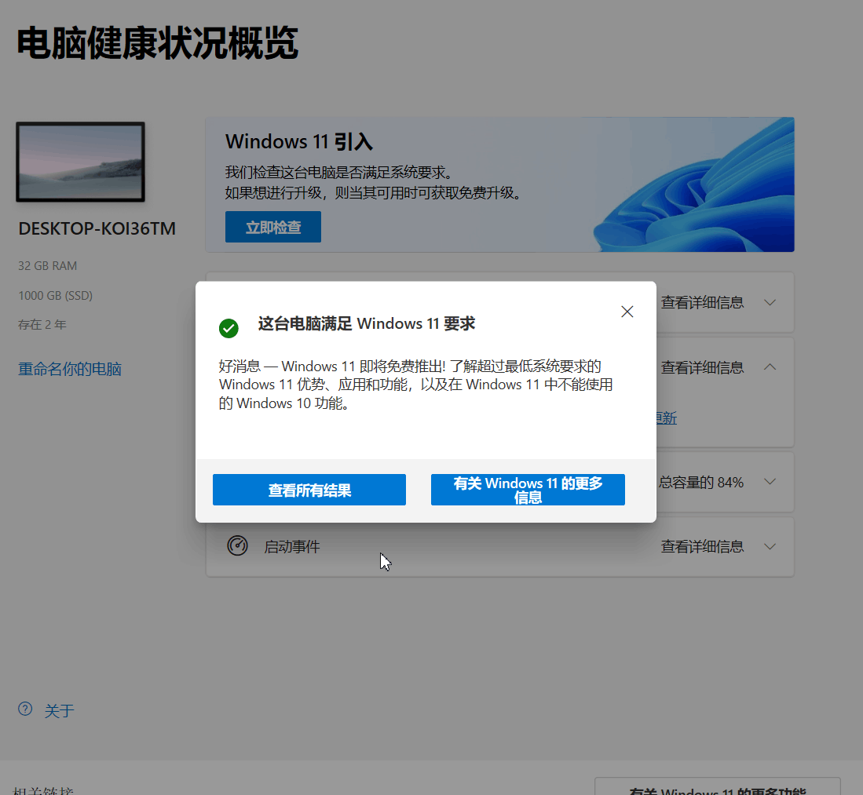Click the desktop wallpaper thumbnail image

[x=80, y=162]
